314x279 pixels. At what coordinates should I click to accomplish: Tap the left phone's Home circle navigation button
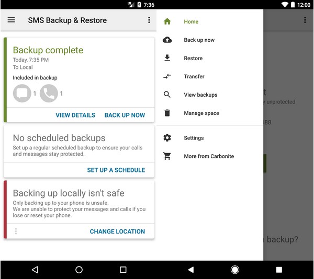[x=79, y=270]
